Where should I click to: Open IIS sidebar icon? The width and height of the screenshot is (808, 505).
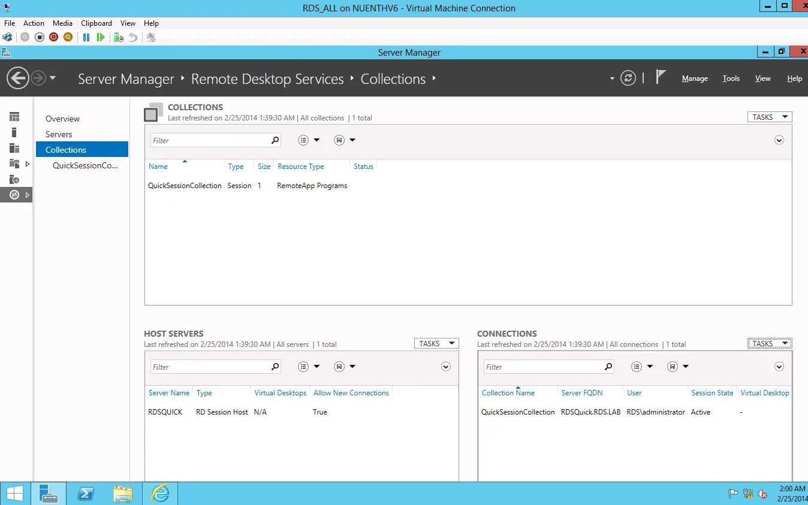[14, 179]
